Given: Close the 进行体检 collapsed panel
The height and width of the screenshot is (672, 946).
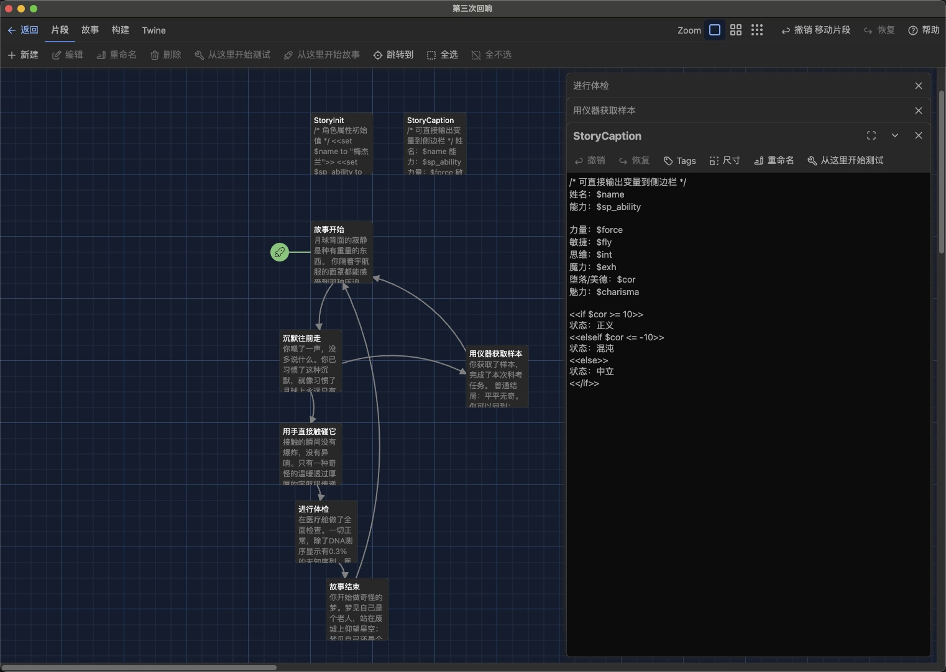Looking at the screenshot, I should [918, 86].
